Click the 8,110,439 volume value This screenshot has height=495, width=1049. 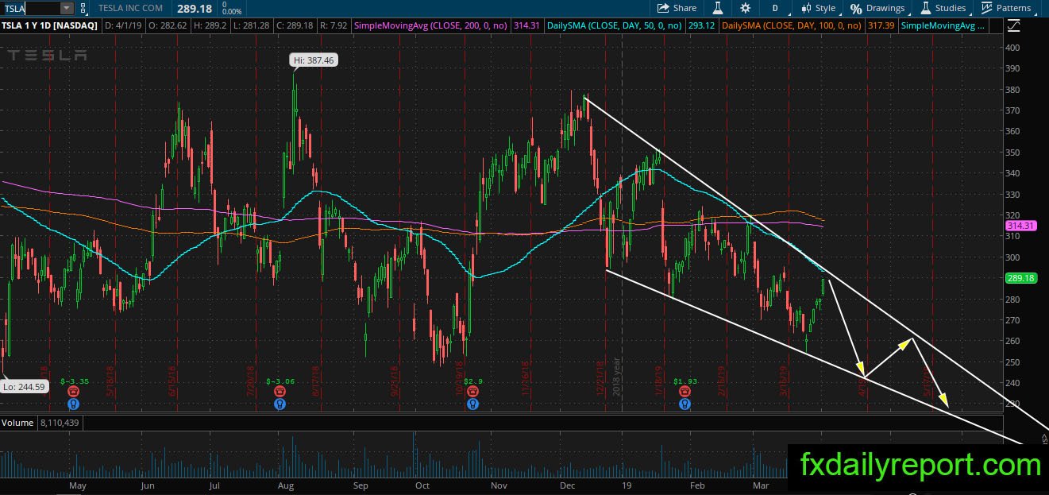point(60,423)
